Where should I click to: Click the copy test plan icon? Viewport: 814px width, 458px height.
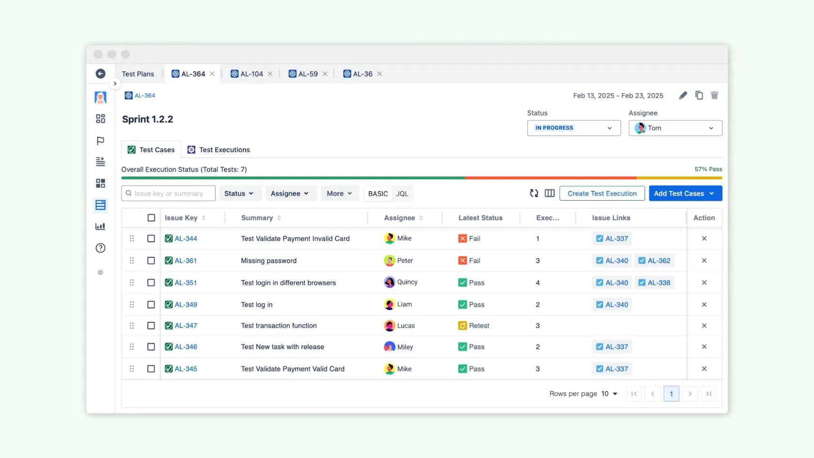pos(699,95)
